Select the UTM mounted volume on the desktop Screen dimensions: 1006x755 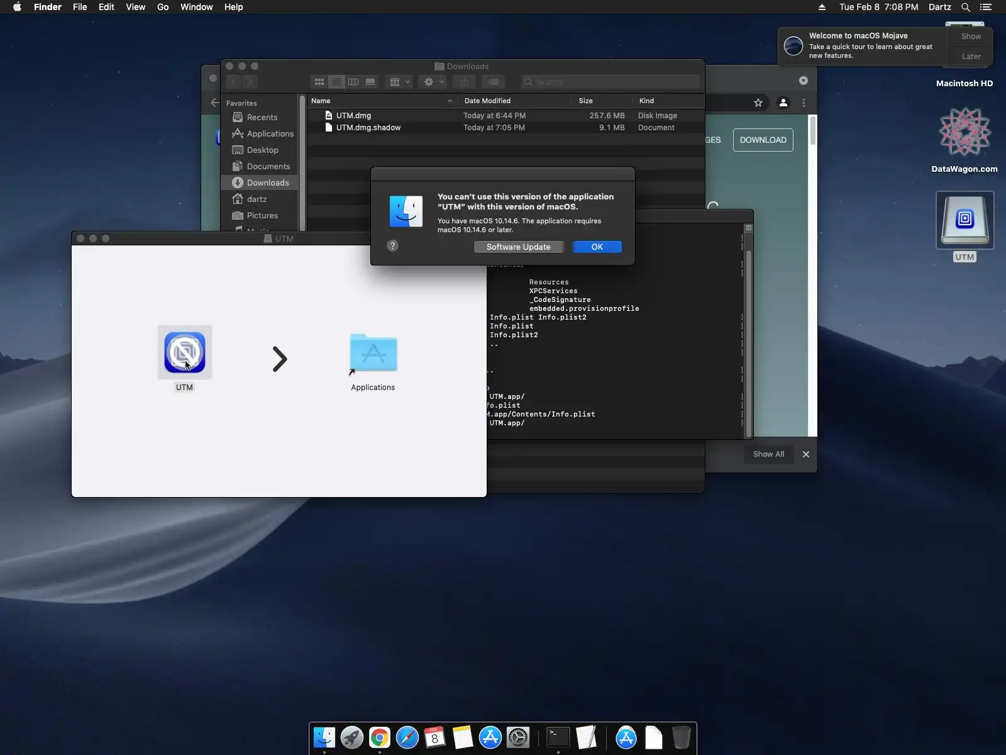pyautogui.click(x=965, y=221)
